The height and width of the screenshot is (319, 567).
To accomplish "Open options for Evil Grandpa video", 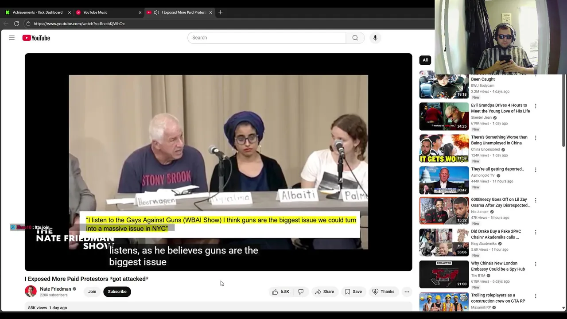I will (x=536, y=106).
